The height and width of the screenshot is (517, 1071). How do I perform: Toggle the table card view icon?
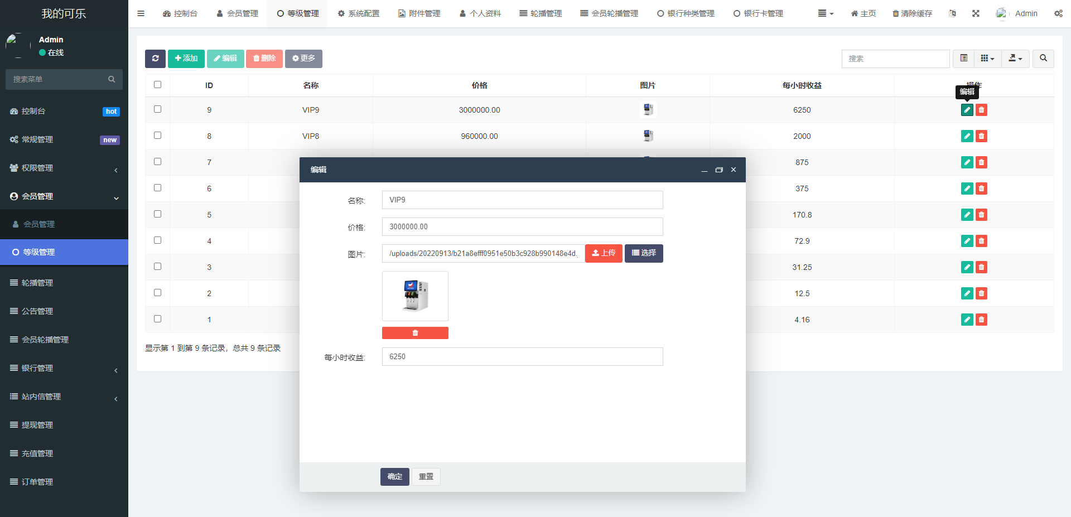point(963,59)
